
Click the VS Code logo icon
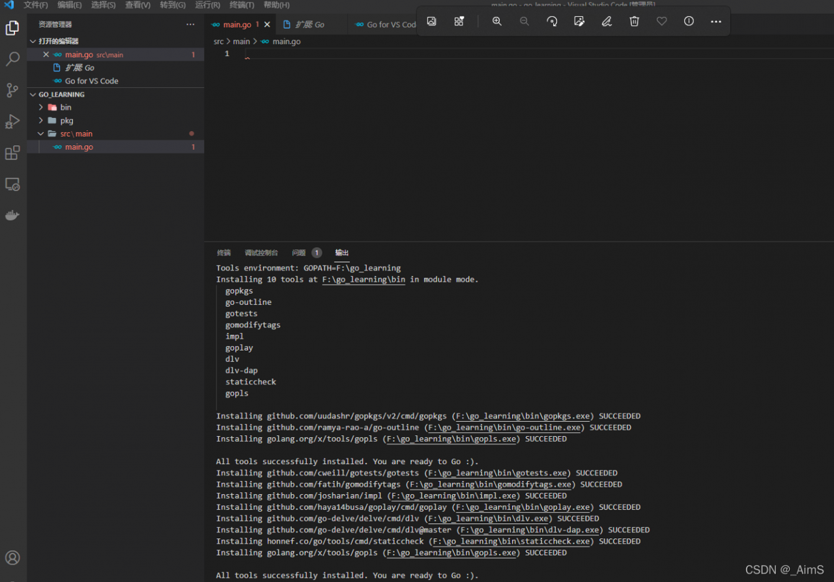9,5
